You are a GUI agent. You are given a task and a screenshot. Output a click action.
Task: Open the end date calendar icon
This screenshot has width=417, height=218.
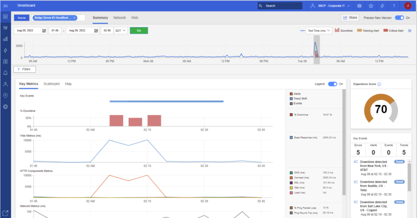(96, 31)
